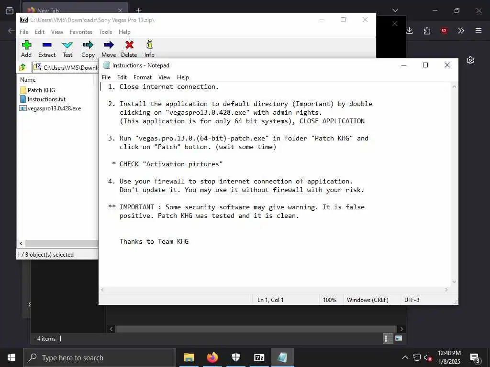
Task: Maximize the Notepad window
Action: pos(425,65)
